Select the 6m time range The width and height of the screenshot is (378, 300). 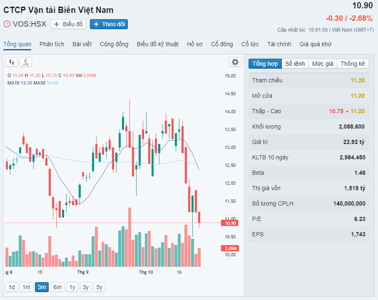[x=57, y=287]
